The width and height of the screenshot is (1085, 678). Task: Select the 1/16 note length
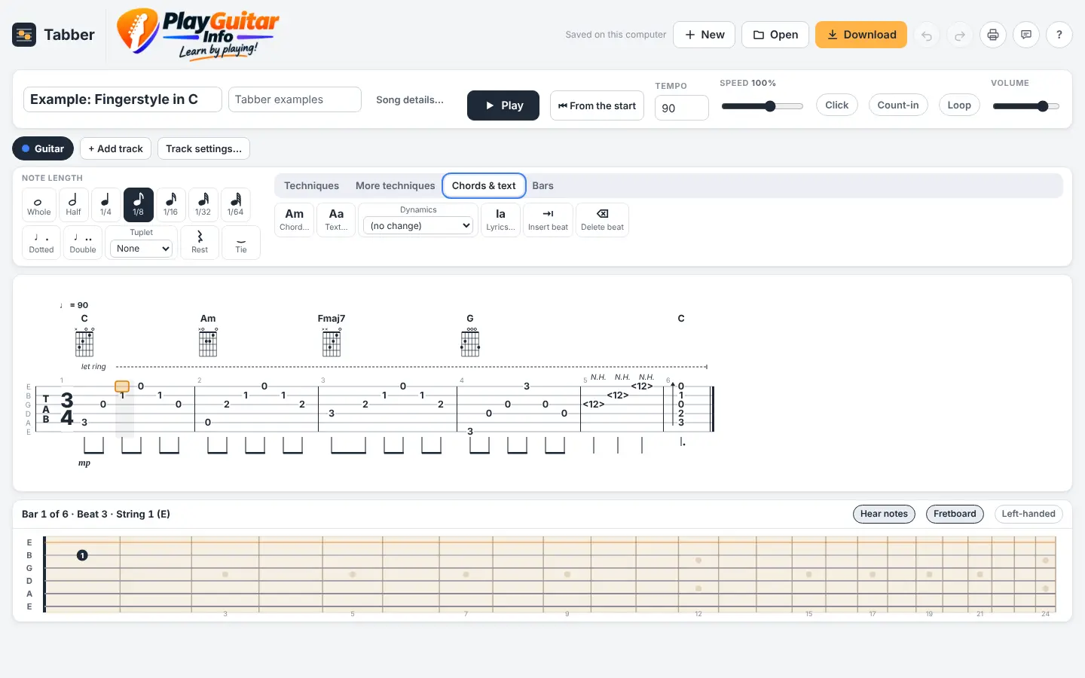point(170,204)
